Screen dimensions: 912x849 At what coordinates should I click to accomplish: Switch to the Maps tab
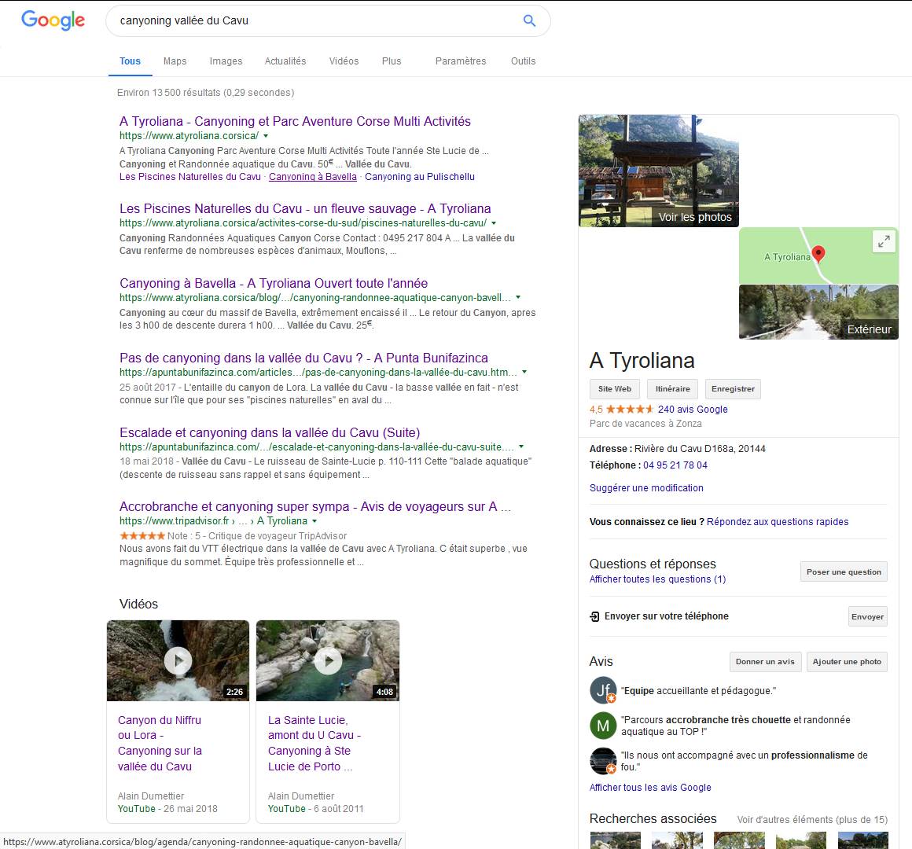(175, 61)
